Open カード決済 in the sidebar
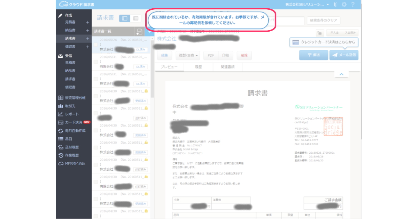This screenshot has height=219, width=418. coord(74,122)
